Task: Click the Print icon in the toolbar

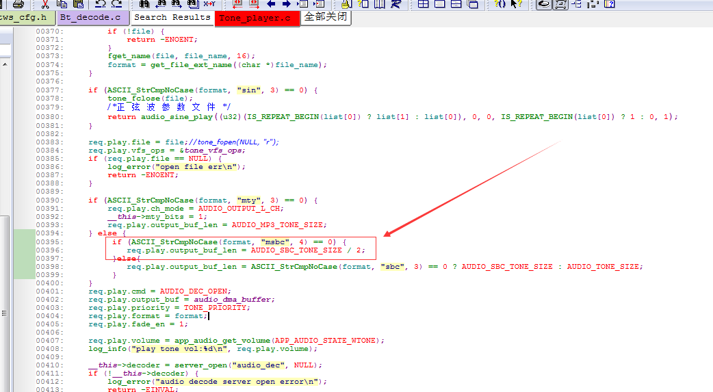Action: 18,4
